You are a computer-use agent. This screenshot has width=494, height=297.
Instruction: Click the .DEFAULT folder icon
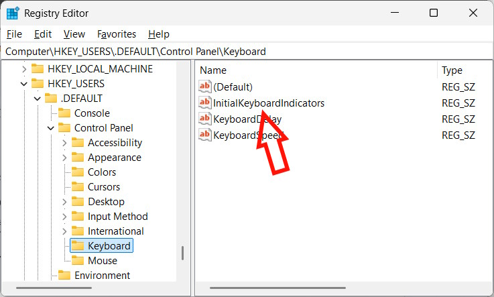tap(51, 99)
